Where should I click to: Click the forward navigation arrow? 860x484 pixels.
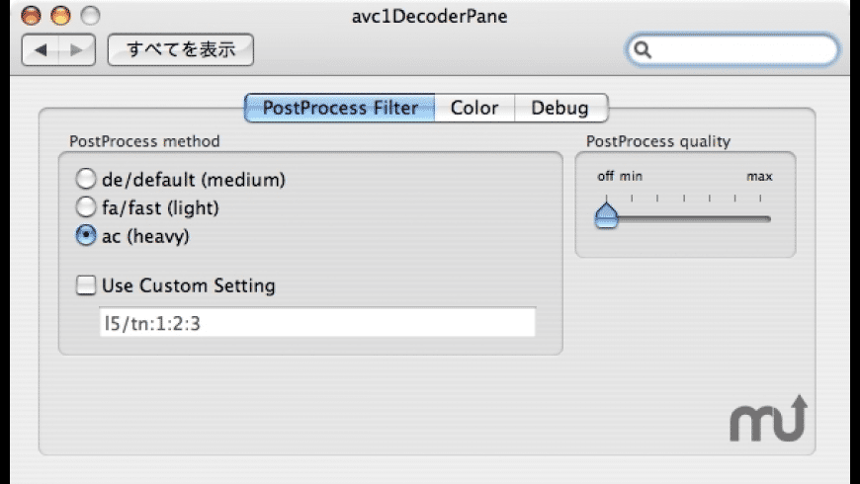(76, 50)
